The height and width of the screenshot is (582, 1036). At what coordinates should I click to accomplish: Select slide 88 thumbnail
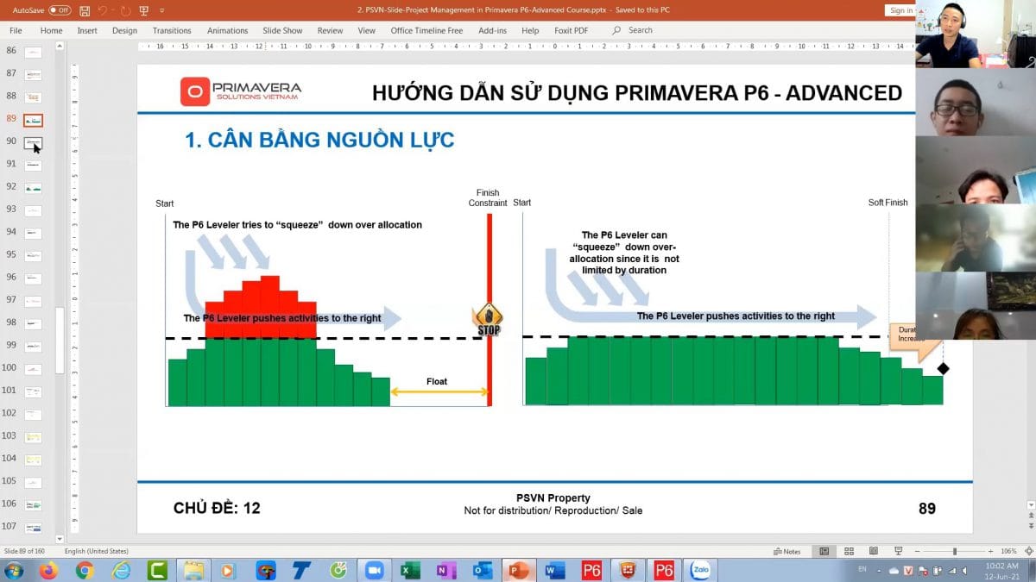[x=33, y=97]
